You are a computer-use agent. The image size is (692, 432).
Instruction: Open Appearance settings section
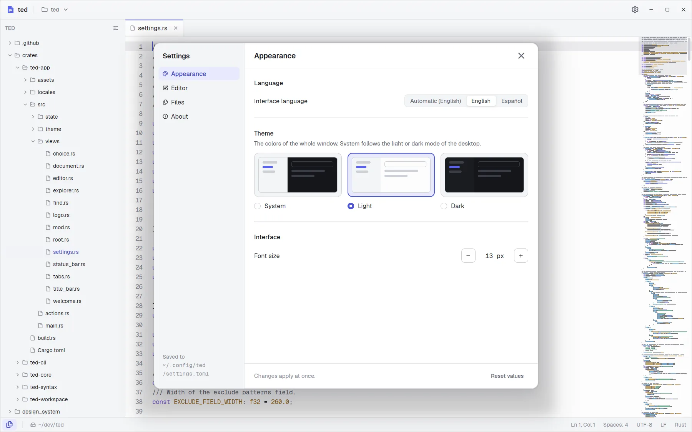(199, 74)
